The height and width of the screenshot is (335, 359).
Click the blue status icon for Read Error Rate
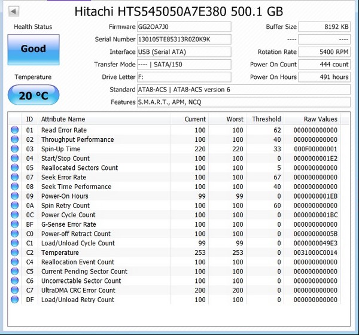pos(15,130)
